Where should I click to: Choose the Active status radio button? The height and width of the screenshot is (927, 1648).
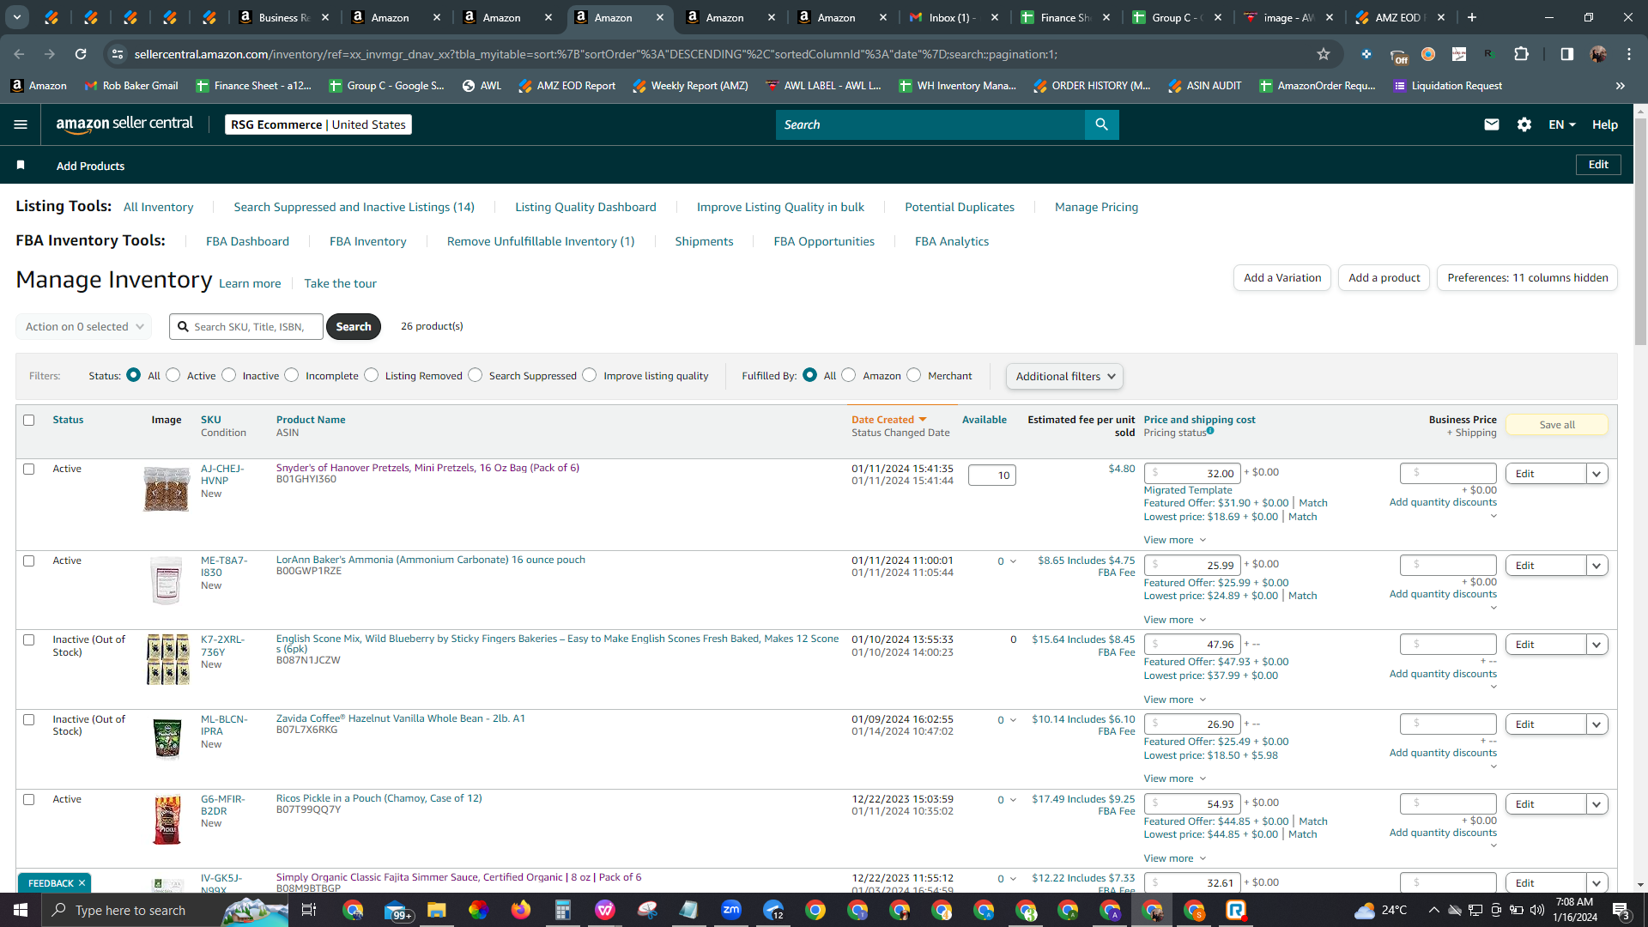pyautogui.click(x=173, y=375)
